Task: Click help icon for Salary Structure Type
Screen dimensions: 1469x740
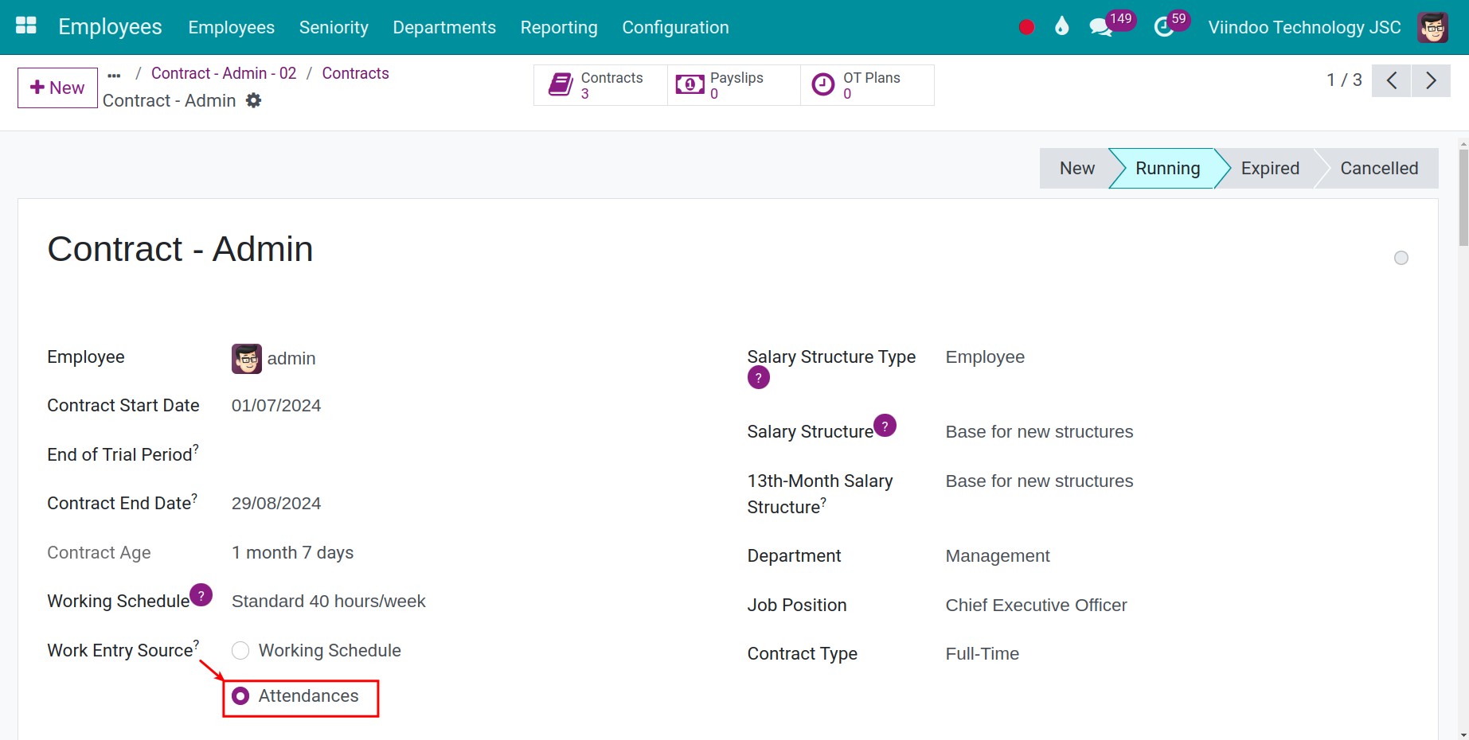Action: (x=759, y=378)
